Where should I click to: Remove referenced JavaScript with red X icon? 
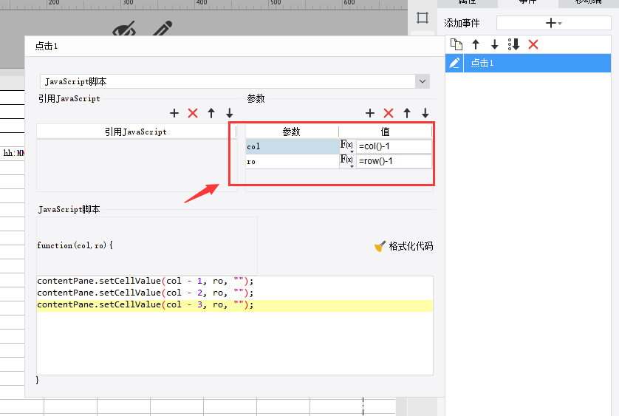click(193, 113)
